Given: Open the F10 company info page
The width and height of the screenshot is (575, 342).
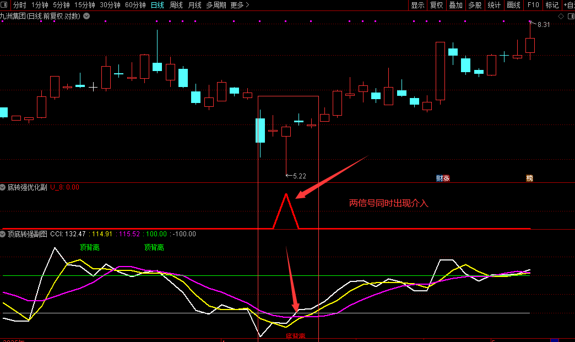Looking at the screenshot, I should click(x=533, y=5).
